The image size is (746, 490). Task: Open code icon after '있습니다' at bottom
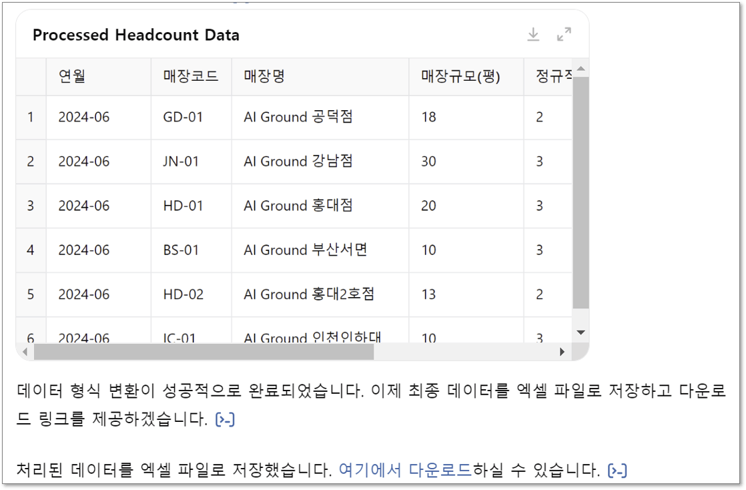617,471
